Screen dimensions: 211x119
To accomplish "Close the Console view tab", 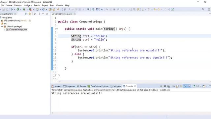I will (135, 86).
